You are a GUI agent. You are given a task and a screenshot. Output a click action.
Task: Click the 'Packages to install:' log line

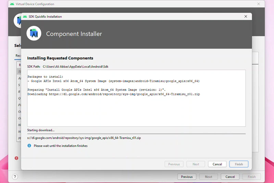click(x=45, y=77)
